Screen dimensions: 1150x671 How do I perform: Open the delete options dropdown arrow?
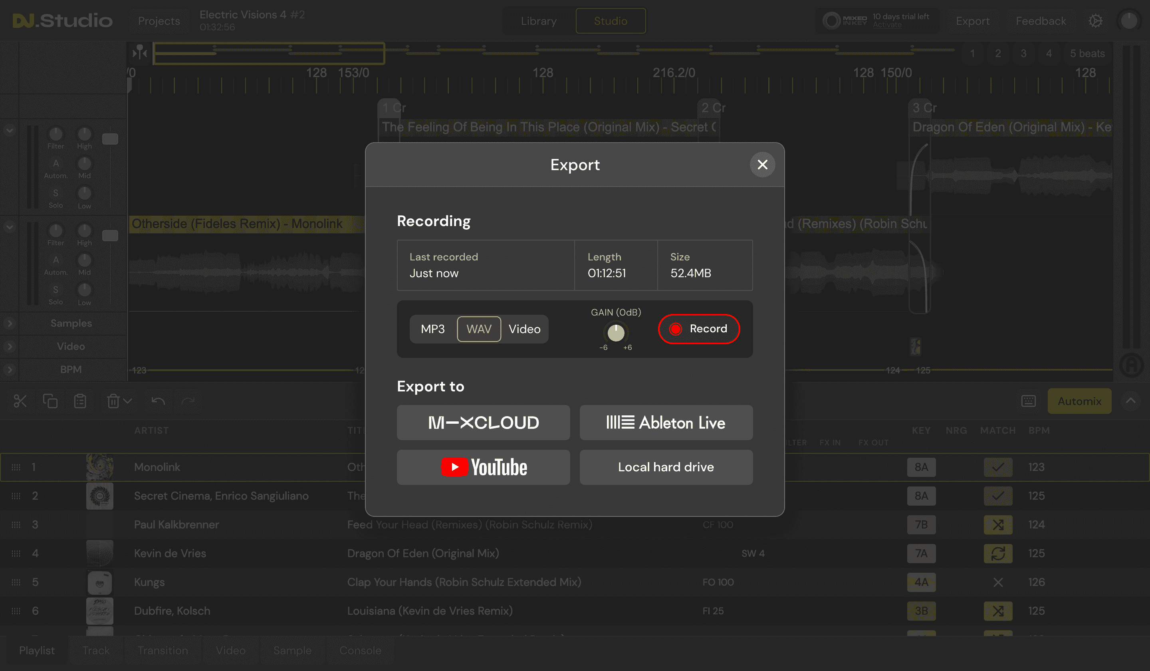click(128, 401)
